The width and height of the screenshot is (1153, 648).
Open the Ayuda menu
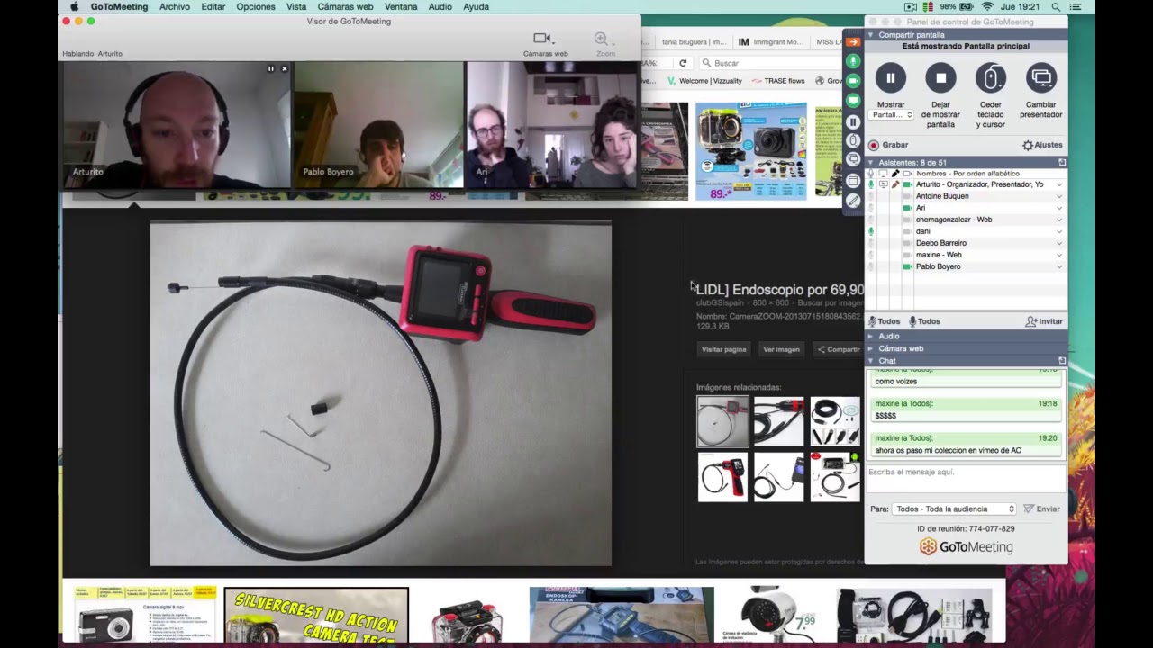coord(476,6)
